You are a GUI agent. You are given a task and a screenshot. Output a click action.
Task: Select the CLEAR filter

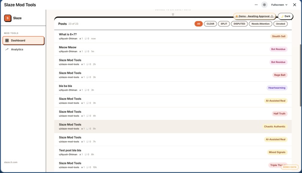pos(210,24)
